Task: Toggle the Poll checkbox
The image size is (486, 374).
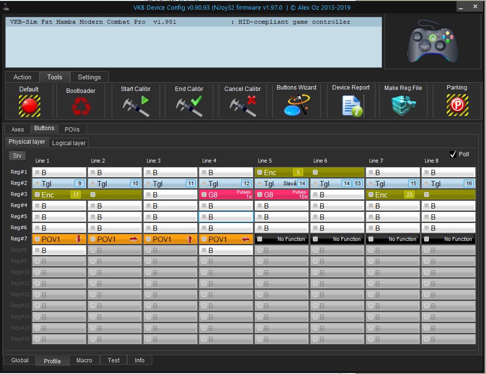Action: [453, 154]
